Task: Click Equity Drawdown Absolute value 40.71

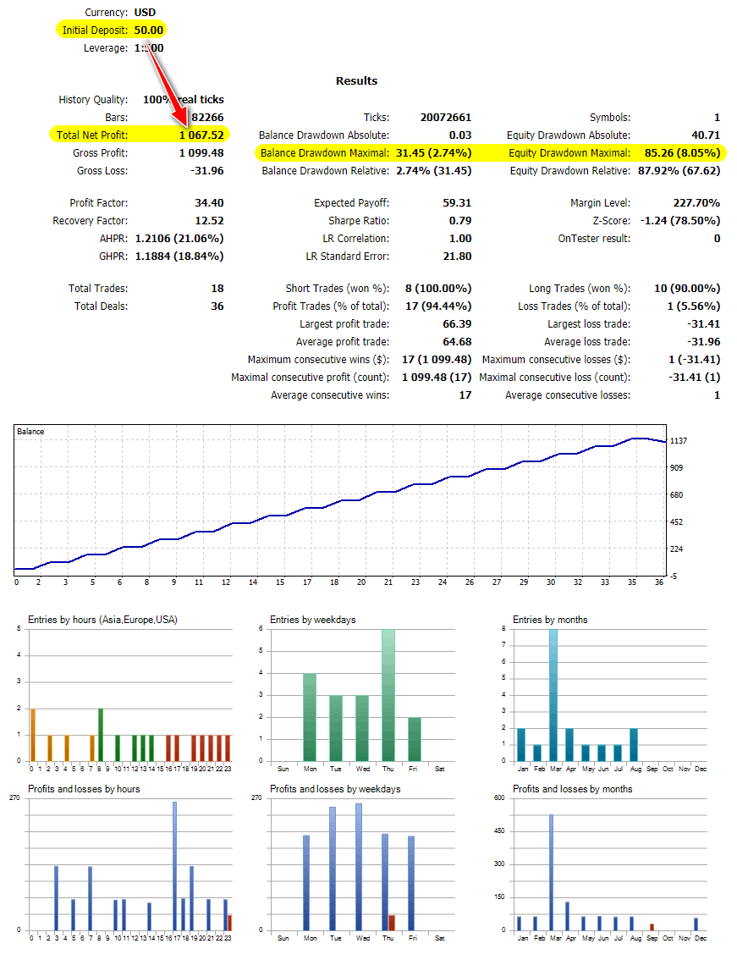Action: click(706, 135)
